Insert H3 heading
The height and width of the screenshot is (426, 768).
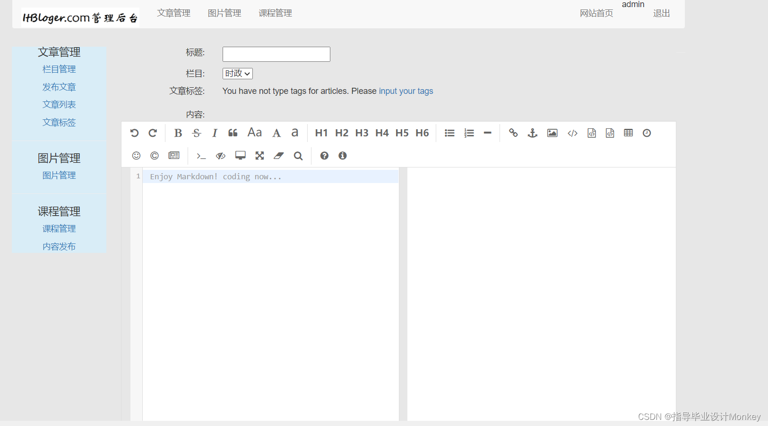(362, 133)
